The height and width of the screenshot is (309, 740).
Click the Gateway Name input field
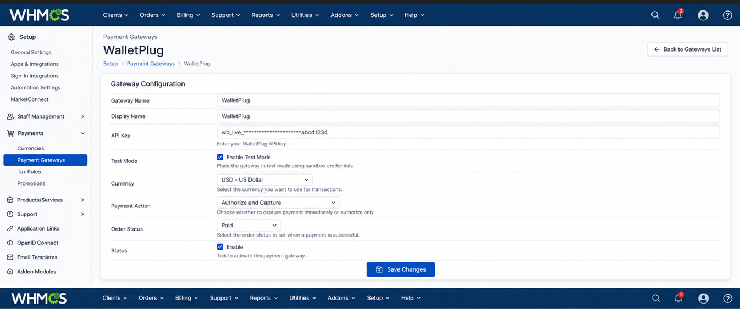pos(468,100)
